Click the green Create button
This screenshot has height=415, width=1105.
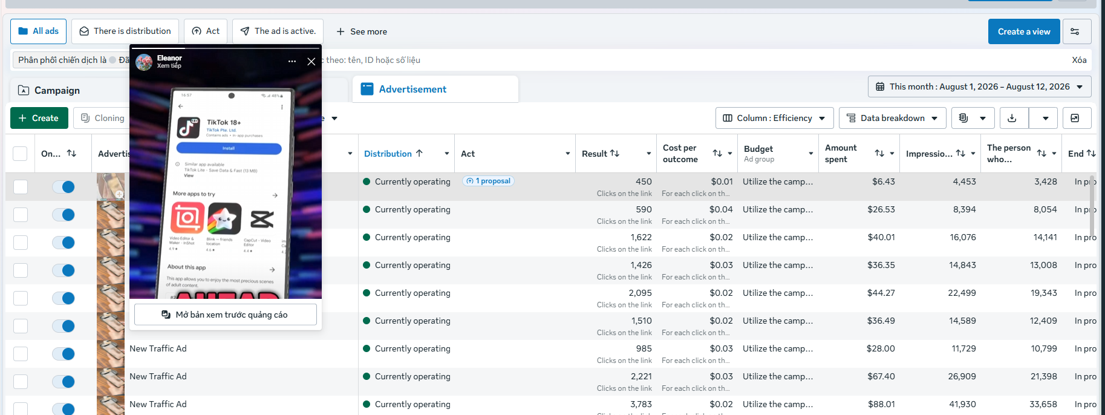39,118
